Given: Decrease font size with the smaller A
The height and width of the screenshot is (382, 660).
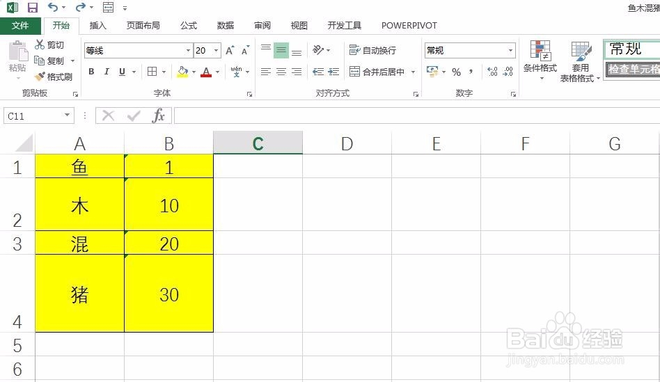Looking at the screenshot, I should click(x=245, y=51).
